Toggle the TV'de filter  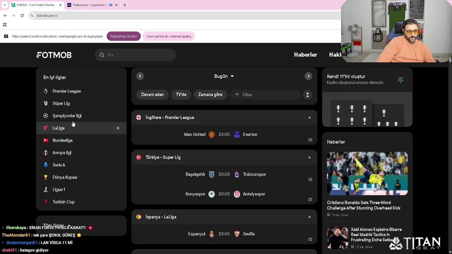[x=181, y=95]
